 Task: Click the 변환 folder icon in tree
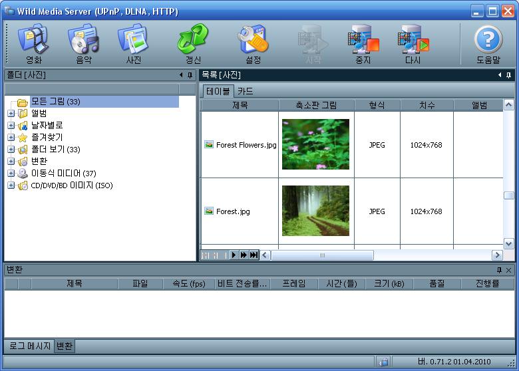click(23, 162)
